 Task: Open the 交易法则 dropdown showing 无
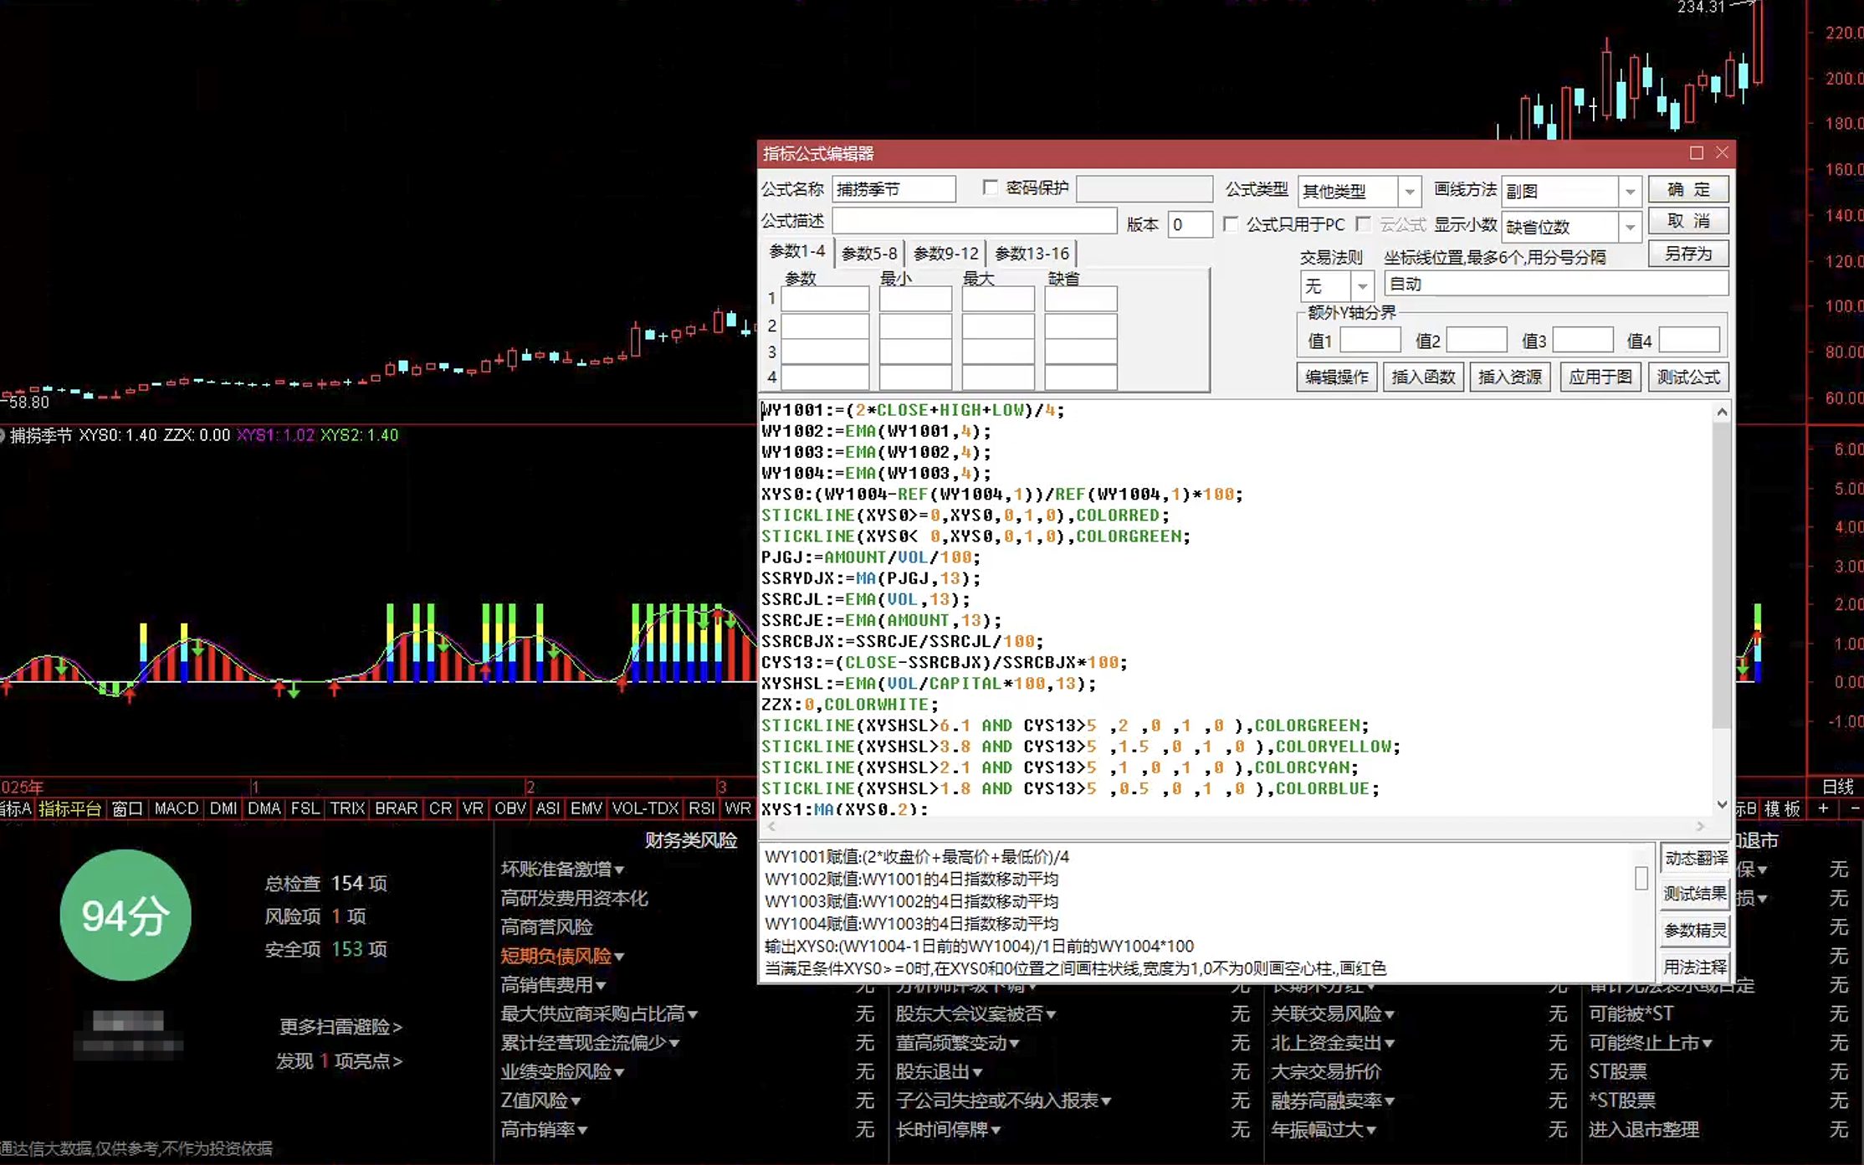point(1362,286)
